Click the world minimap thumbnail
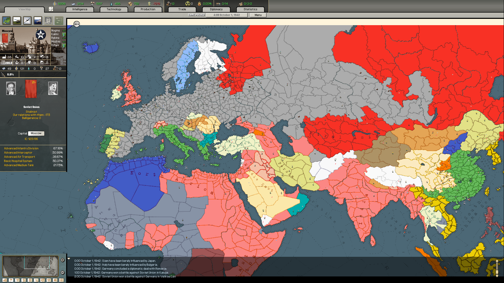The image size is (504, 283). 30,266
